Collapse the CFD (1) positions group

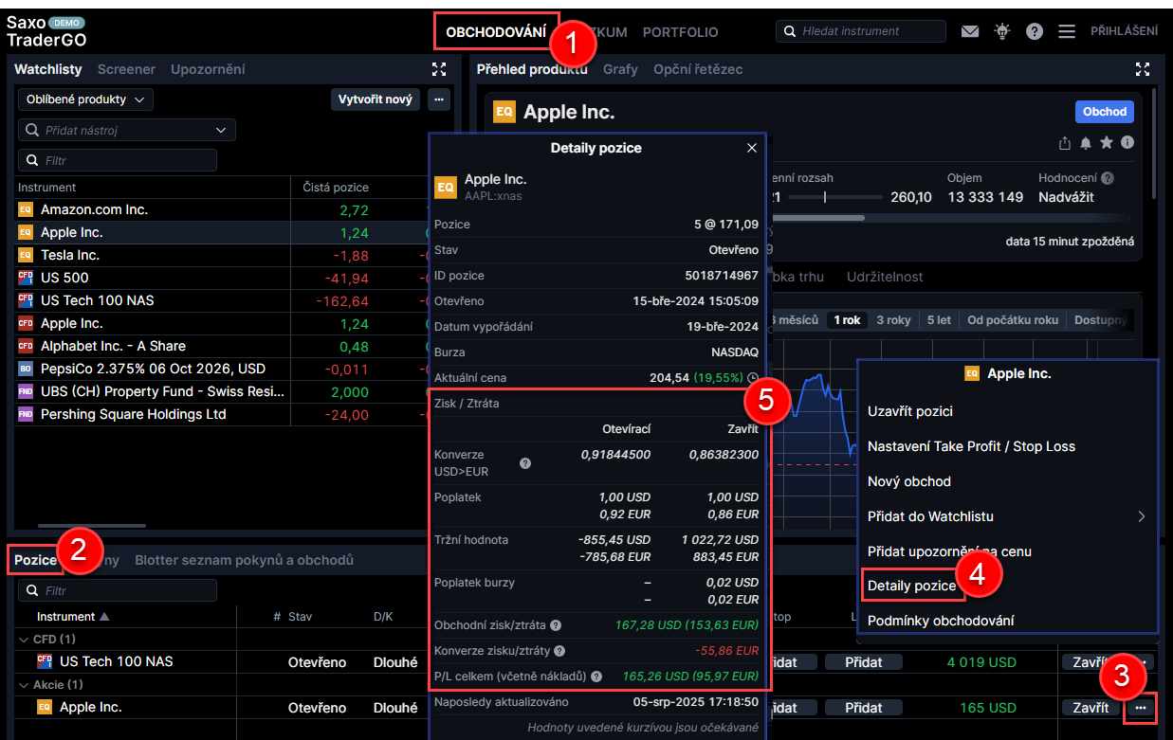[x=25, y=640]
